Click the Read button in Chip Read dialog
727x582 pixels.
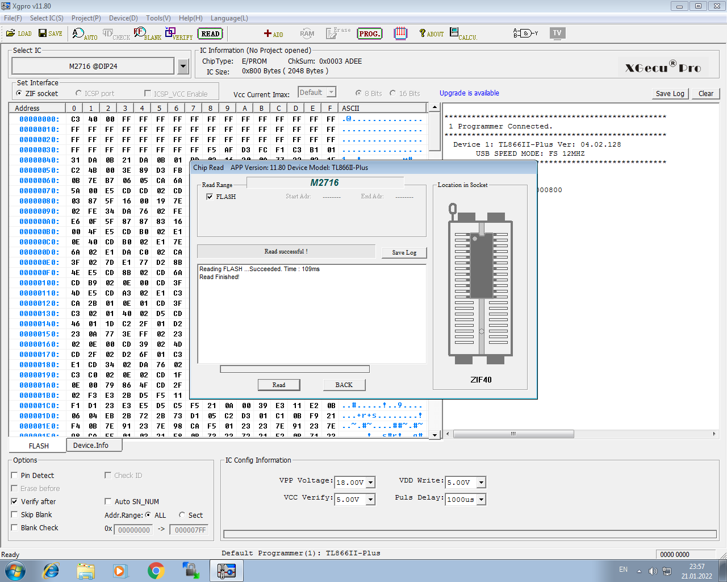[x=279, y=385]
